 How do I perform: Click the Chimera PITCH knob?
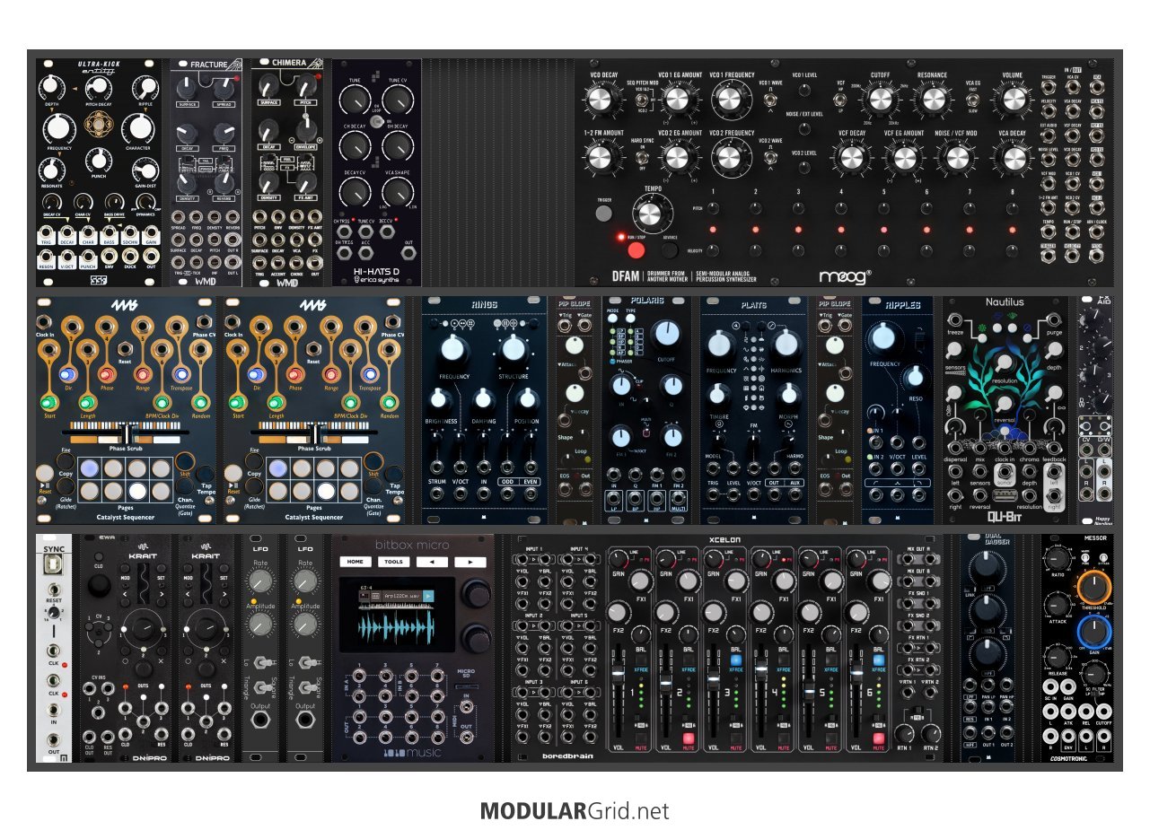pos(305,87)
